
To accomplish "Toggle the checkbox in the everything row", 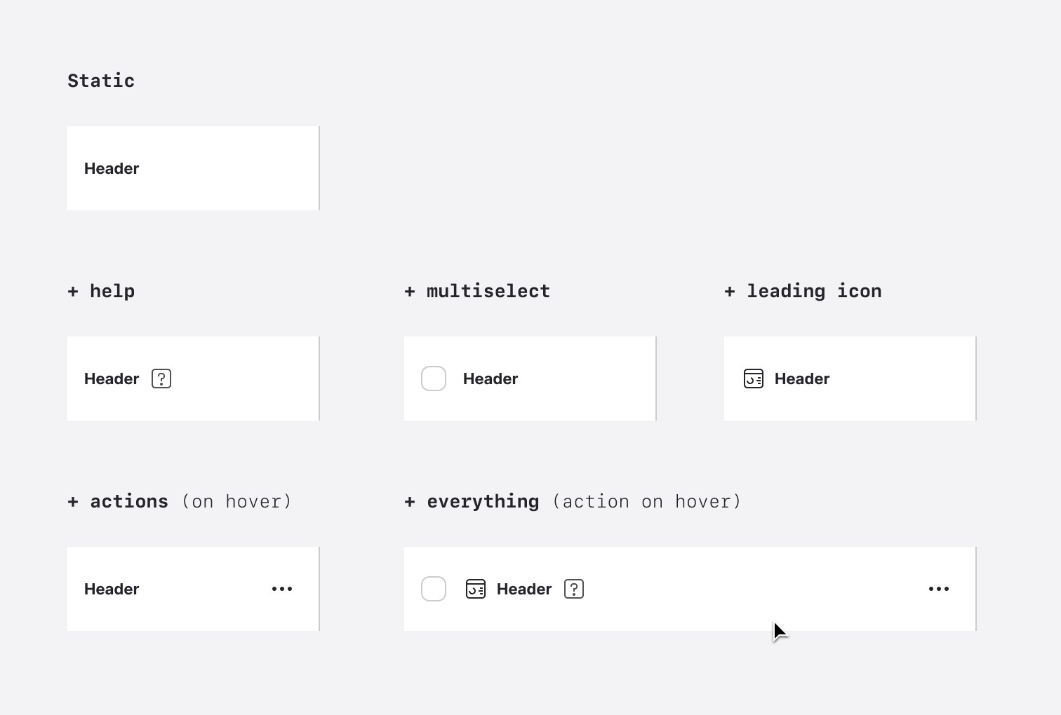I will click(x=434, y=589).
